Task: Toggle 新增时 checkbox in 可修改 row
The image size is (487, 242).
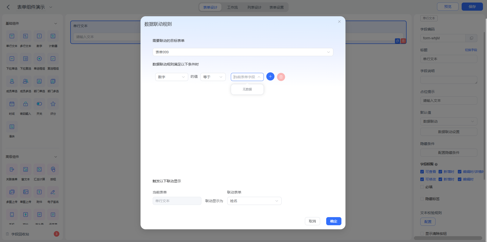Action: coord(440,179)
